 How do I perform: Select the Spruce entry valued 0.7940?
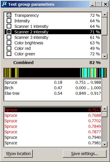point(53,137)
